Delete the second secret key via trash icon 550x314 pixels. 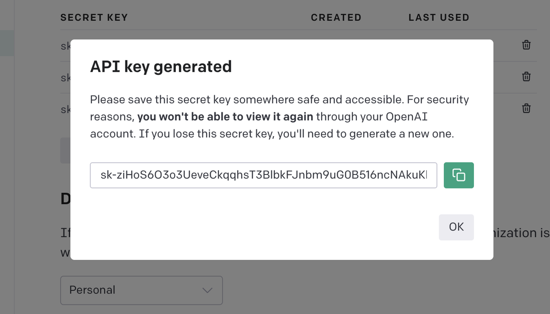(x=526, y=76)
